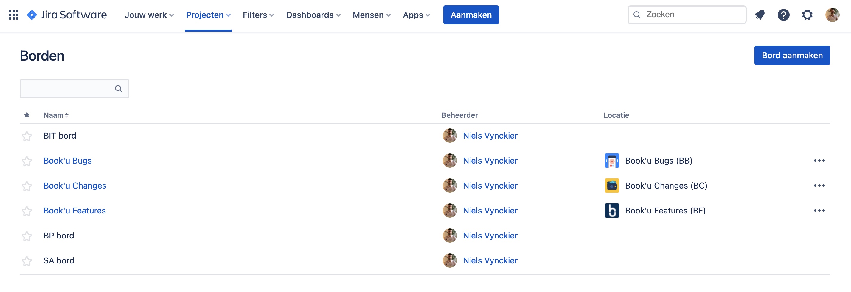Open the user profile avatar menu

[832, 15]
